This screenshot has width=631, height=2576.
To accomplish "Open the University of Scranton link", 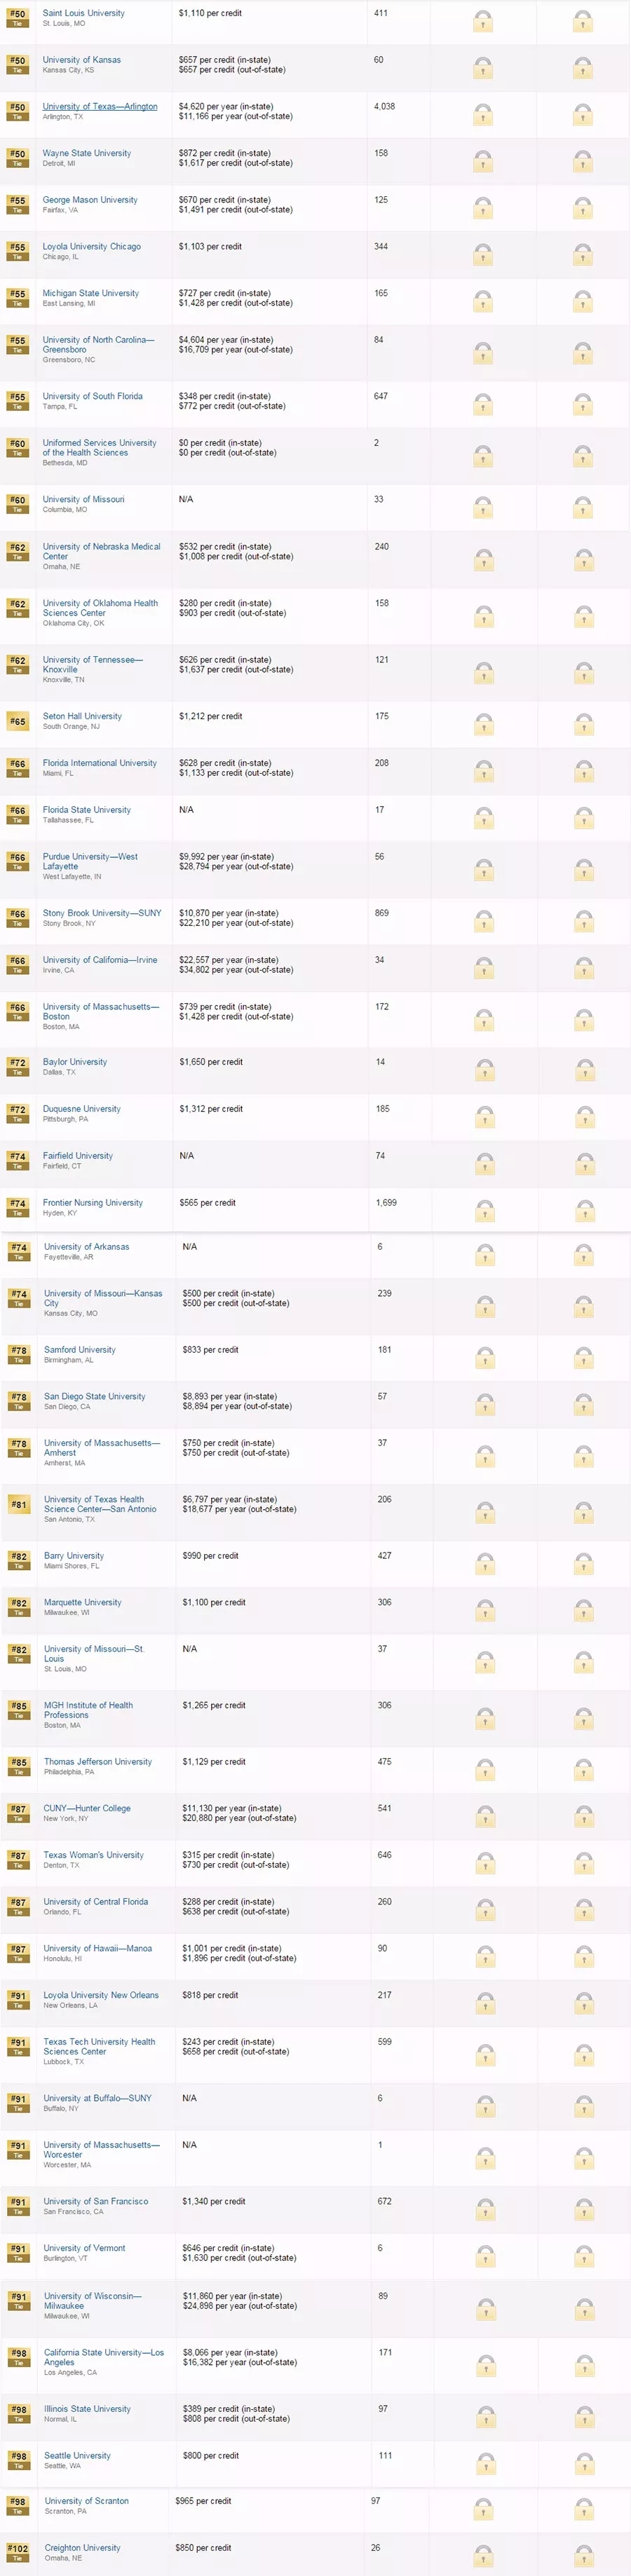I will coord(87,2501).
